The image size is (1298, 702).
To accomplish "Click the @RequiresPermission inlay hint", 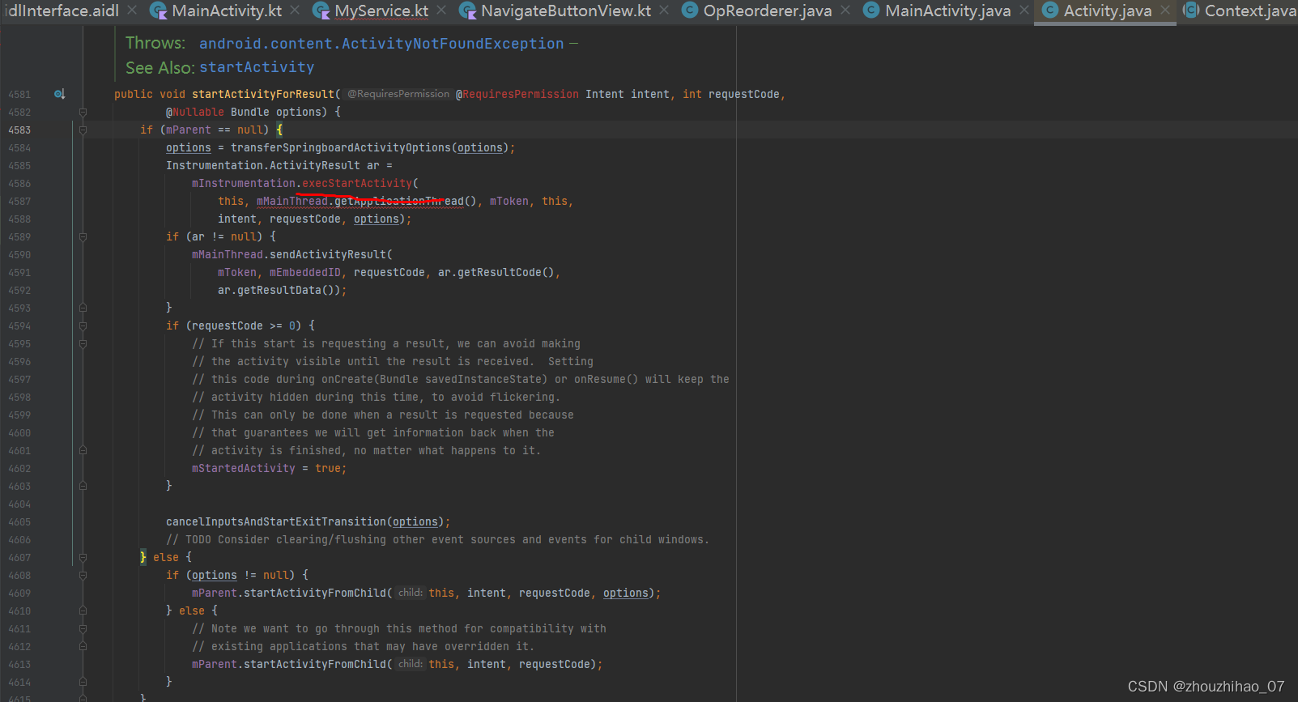I will (x=398, y=94).
